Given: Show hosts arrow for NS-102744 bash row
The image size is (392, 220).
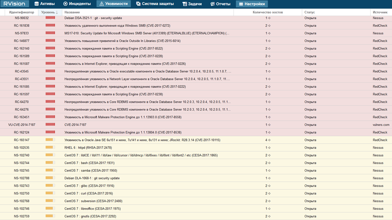Looking at the screenshot, I should (269, 163).
